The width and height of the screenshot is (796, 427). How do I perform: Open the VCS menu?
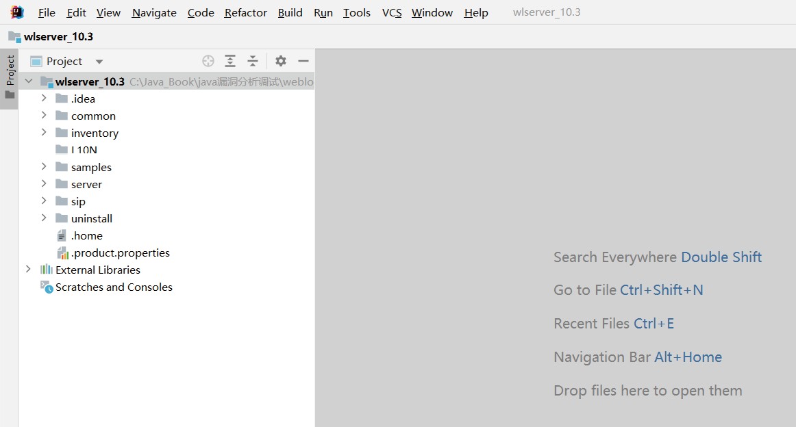pyautogui.click(x=392, y=13)
